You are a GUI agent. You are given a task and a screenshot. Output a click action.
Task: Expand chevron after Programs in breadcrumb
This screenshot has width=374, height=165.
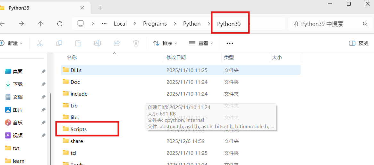pyautogui.click(x=175, y=24)
